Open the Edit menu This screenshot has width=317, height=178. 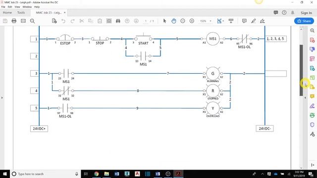click(x=10, y=7)
